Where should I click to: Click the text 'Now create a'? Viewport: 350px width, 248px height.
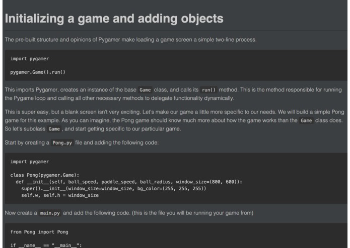click(21, 213)
